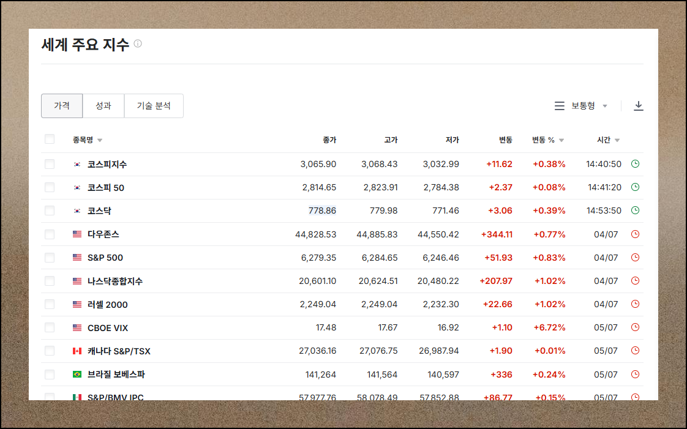
Task: Sort by the 종목명 column header
Action: 87,140
